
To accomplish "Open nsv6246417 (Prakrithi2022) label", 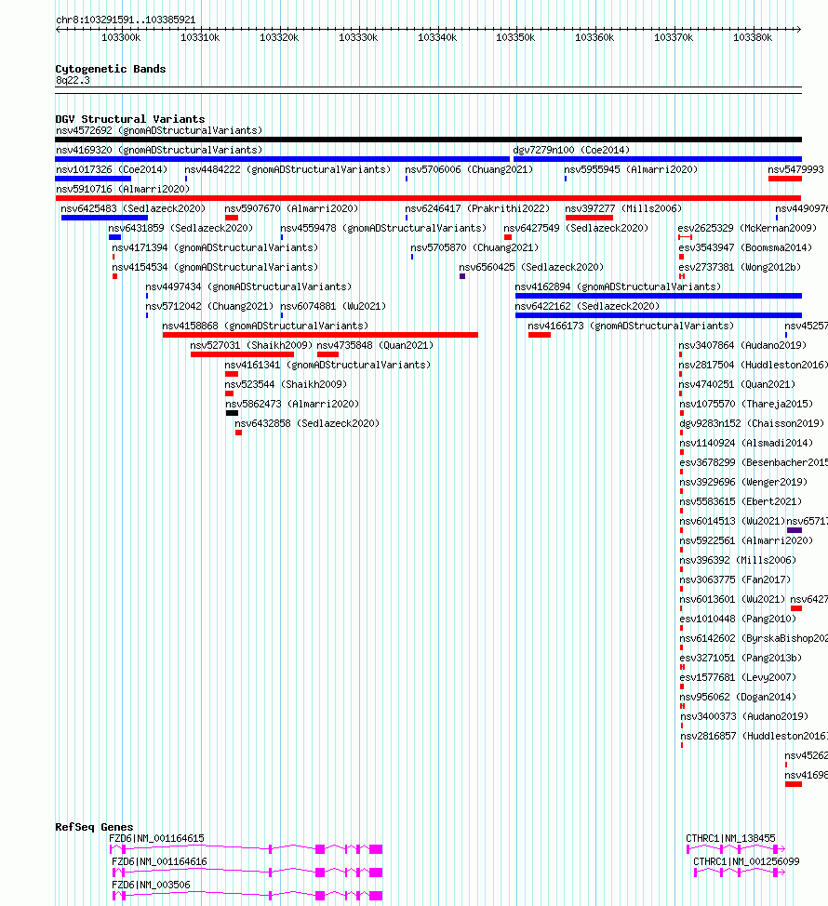I will click(x=477, y=209).
